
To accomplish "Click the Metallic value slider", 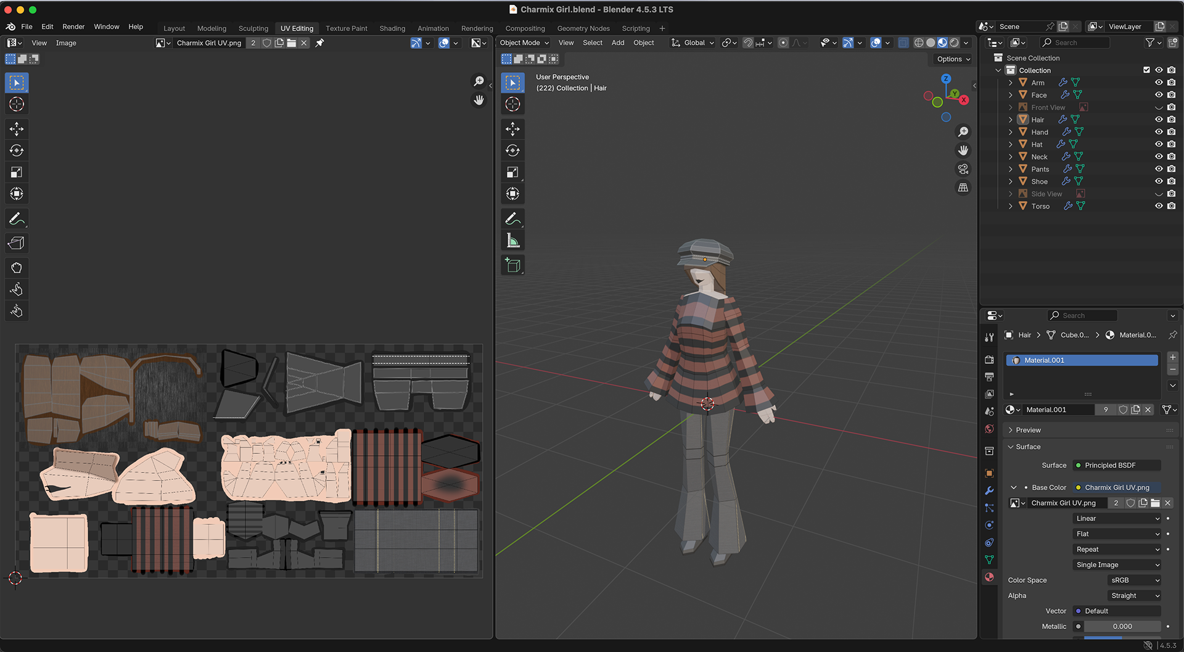I will 1122,627.
